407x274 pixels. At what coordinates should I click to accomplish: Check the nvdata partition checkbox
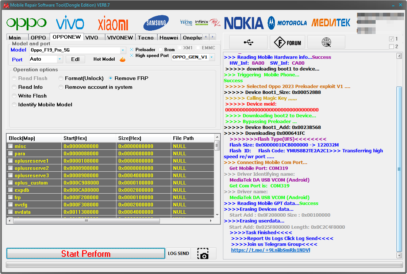[10, 212]
